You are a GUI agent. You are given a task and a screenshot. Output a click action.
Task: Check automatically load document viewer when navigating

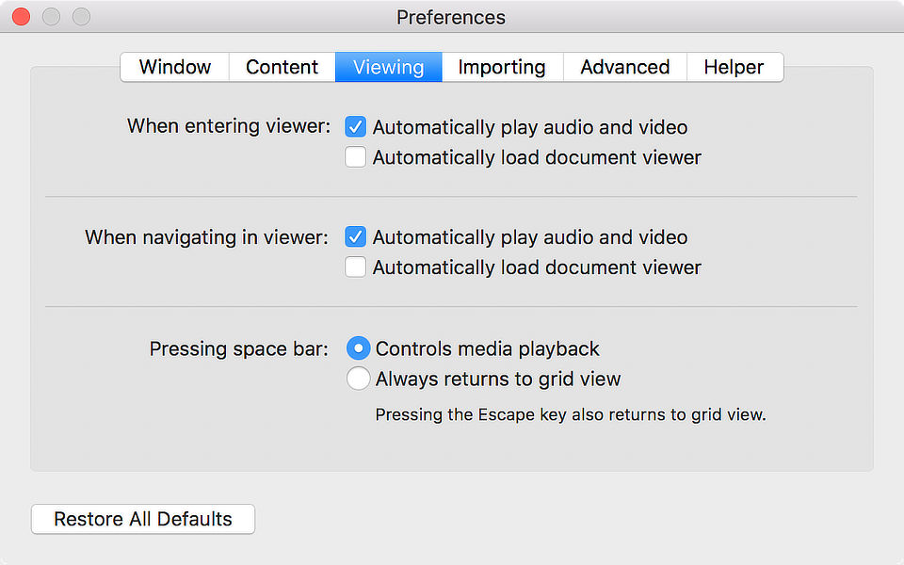pyautogui.click(x=355, y=266)
